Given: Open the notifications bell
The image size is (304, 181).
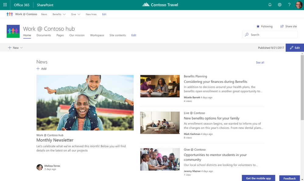Looking at the screenshot, I should click(x=270, y=5).
